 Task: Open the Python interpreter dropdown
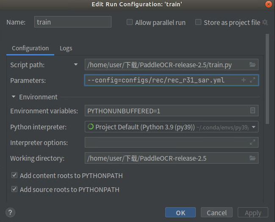click(254, 126)
